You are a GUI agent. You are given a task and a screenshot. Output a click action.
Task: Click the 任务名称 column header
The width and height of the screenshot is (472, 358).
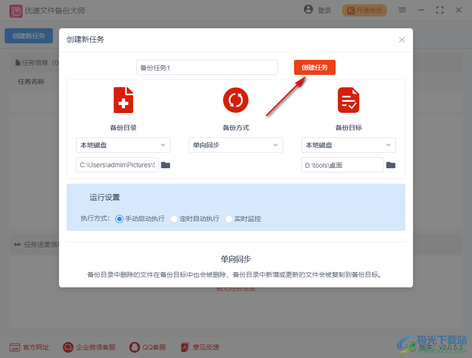point(31,81)
